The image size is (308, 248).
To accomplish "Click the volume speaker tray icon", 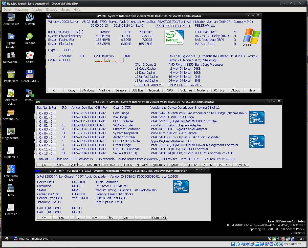I will click(x=279, y=238).
